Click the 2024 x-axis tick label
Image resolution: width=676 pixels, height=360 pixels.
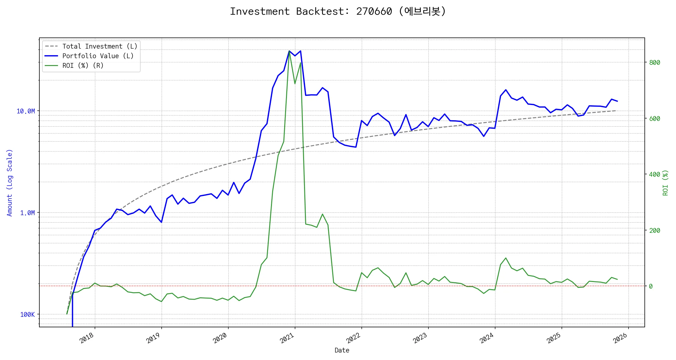point(487,338)
